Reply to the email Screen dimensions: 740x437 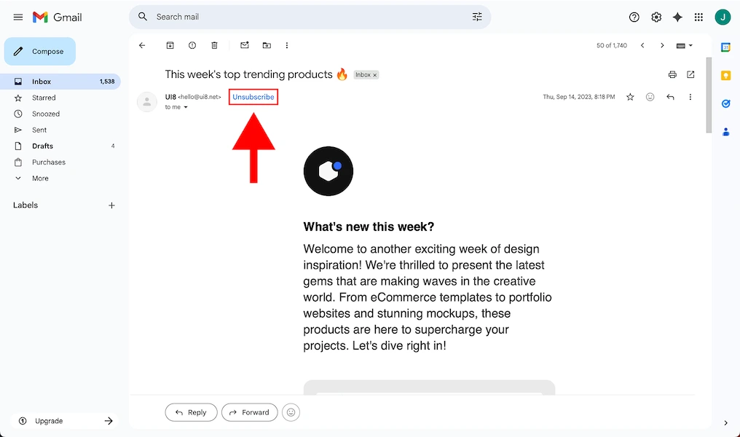191,412
